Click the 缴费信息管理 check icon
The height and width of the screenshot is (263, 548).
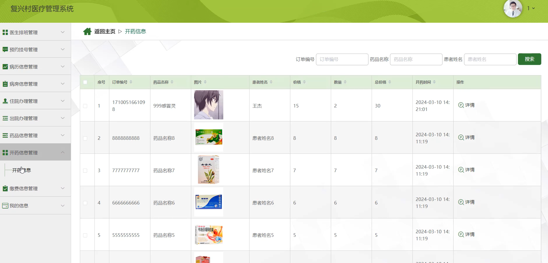(5, 188)
